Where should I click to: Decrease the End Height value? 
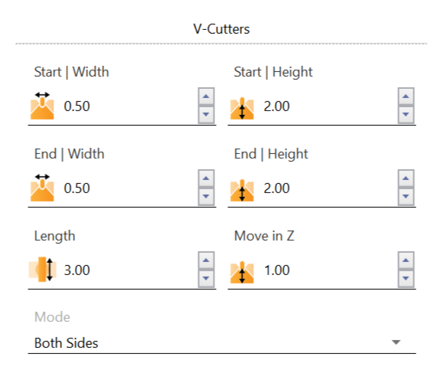coord(406,196)
